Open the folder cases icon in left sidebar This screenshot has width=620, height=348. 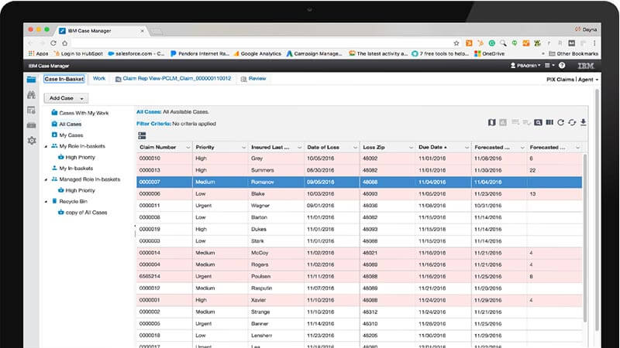pyautogui.click(x=31, y=80)
